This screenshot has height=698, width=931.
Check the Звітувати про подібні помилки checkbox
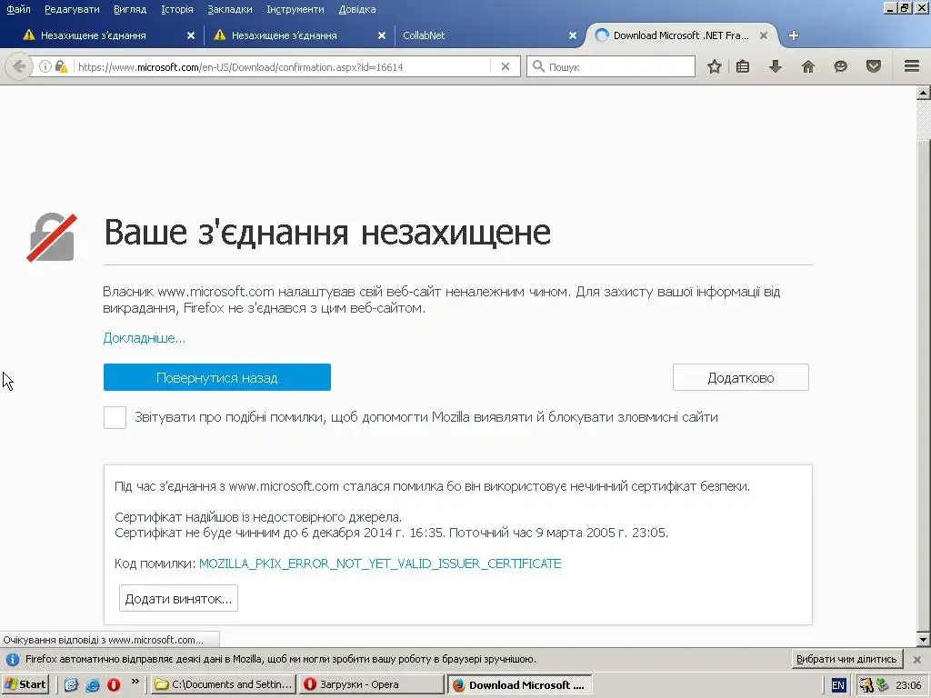pos(115,417)
